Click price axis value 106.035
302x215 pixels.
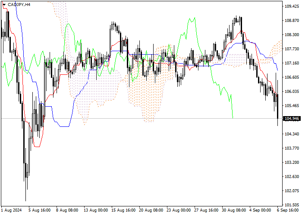tap(292, 91)
